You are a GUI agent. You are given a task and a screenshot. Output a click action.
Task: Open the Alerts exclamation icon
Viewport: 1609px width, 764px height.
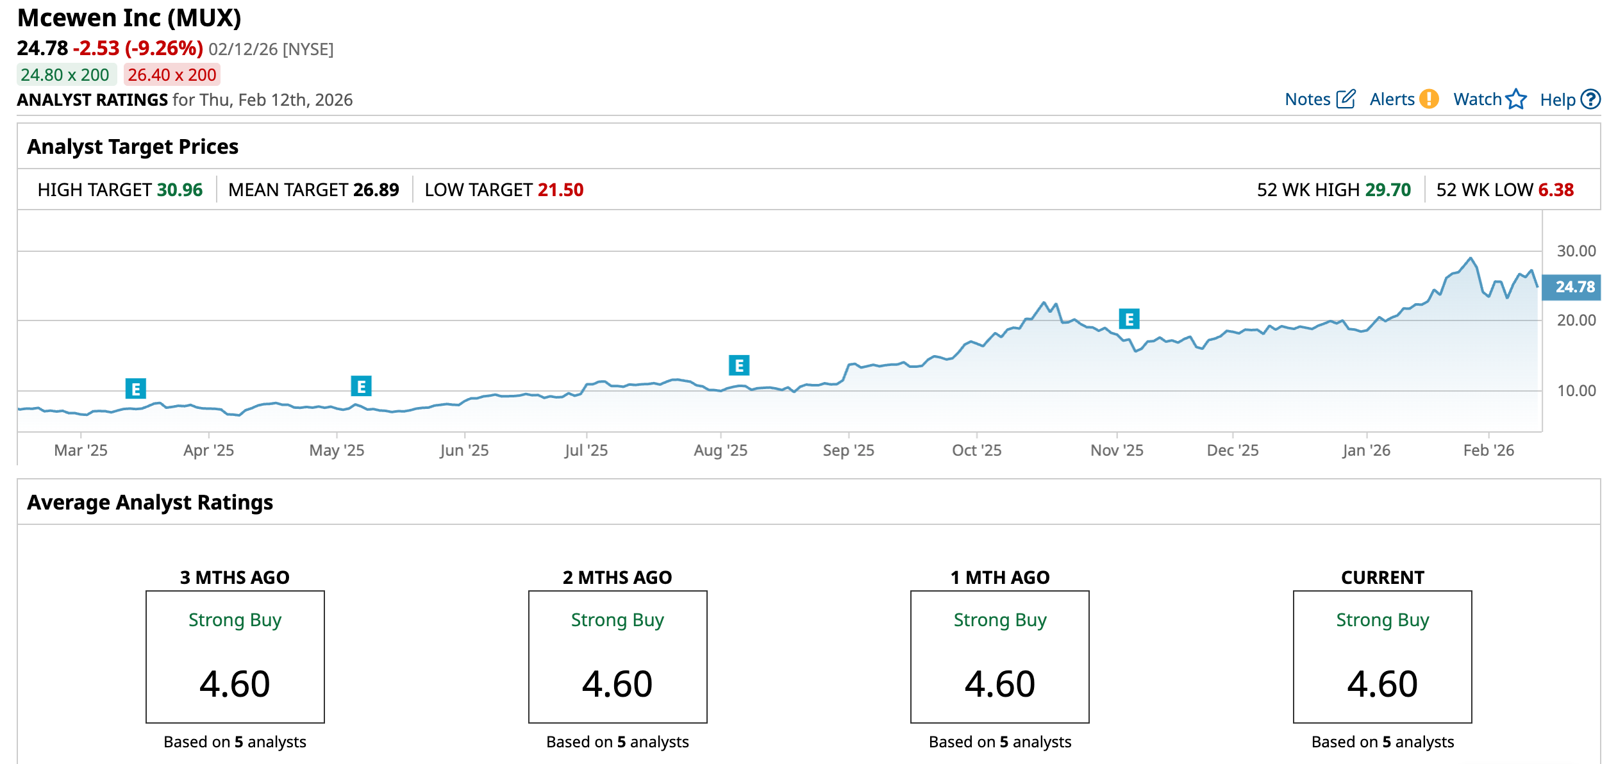click(x=1429, y=99)
